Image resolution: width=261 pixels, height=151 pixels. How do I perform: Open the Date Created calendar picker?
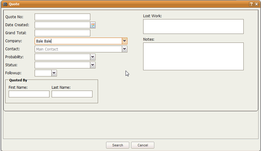(93, 25)
